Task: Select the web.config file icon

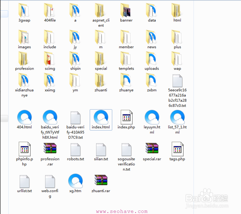Action: coord(50,181)
